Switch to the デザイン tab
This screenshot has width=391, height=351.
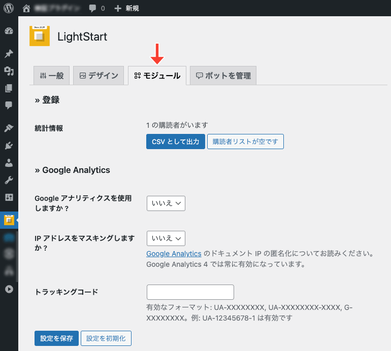(x=99, y=76)
